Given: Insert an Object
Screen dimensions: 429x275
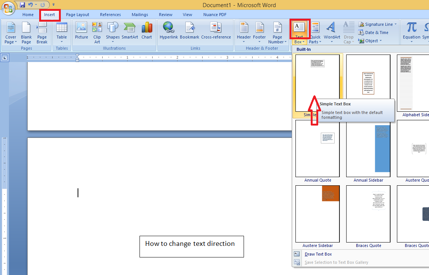Looking at the screenshot, I should coord(370,41).
